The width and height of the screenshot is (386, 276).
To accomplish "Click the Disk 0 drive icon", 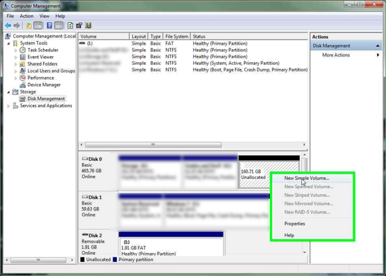I will pyautogui.click(x=85, y=159).
